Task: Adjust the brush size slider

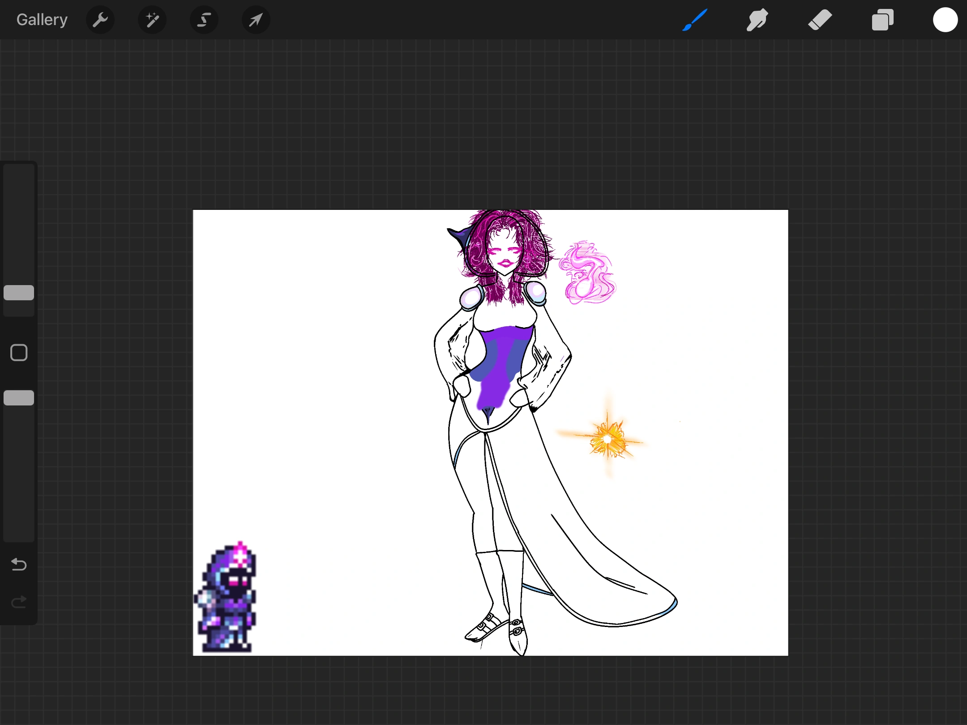Action: (x=18, y=293)
